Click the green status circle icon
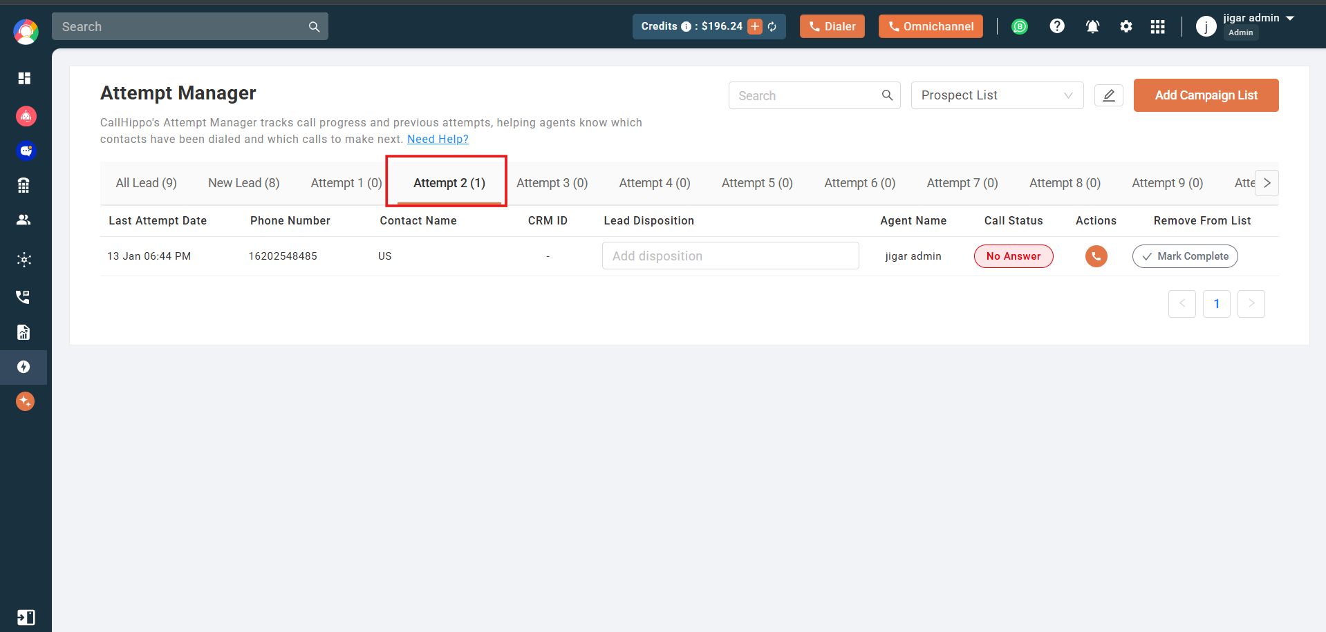1326x632 pixels. point(1020,27)
